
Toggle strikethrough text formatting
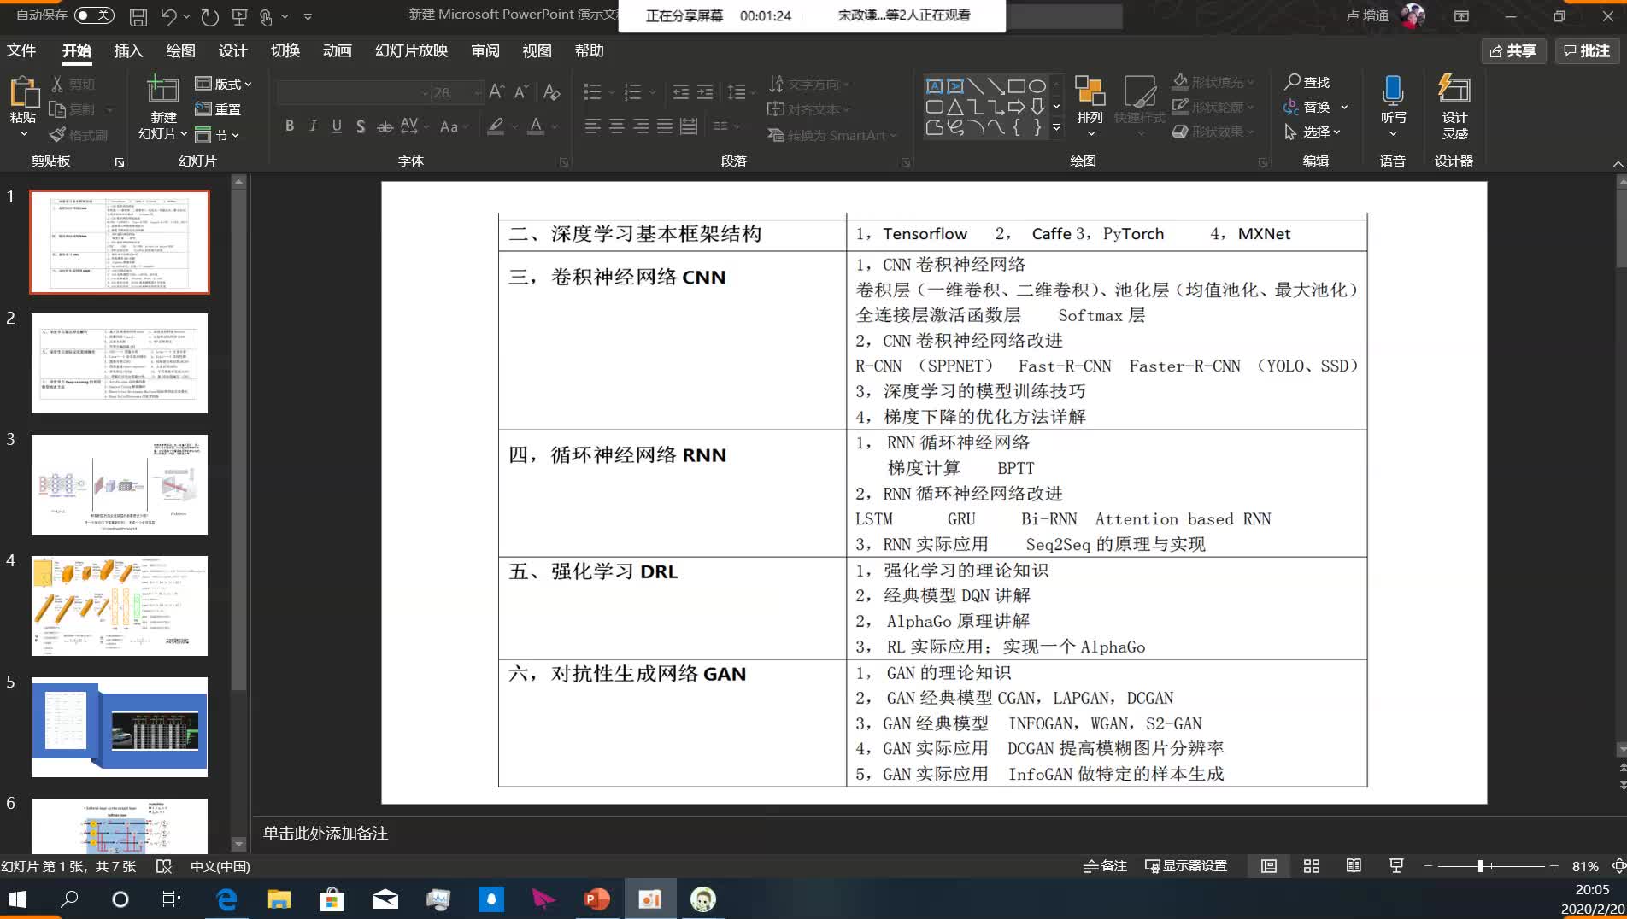click(x=385, y=126)
